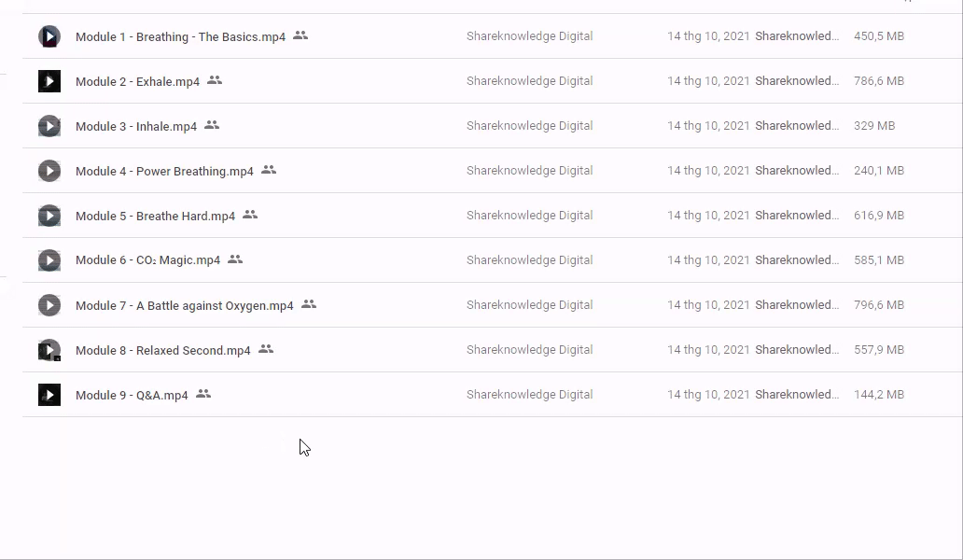This screenshot has height=560, width=963.
Task: Click the video icon beside Module 4 - Power Breathing
Action: pos(49,171)
